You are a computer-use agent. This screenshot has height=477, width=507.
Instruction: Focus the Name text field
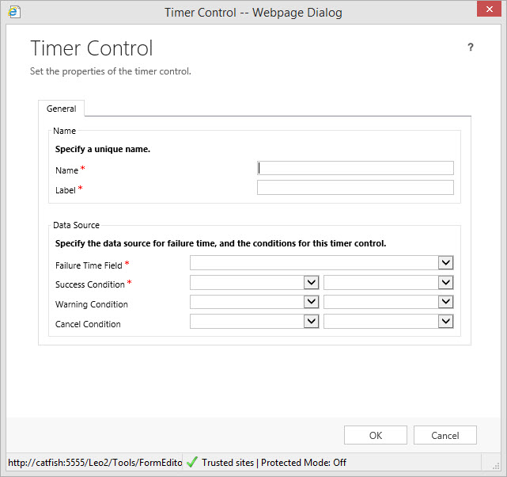coord(355,168)
